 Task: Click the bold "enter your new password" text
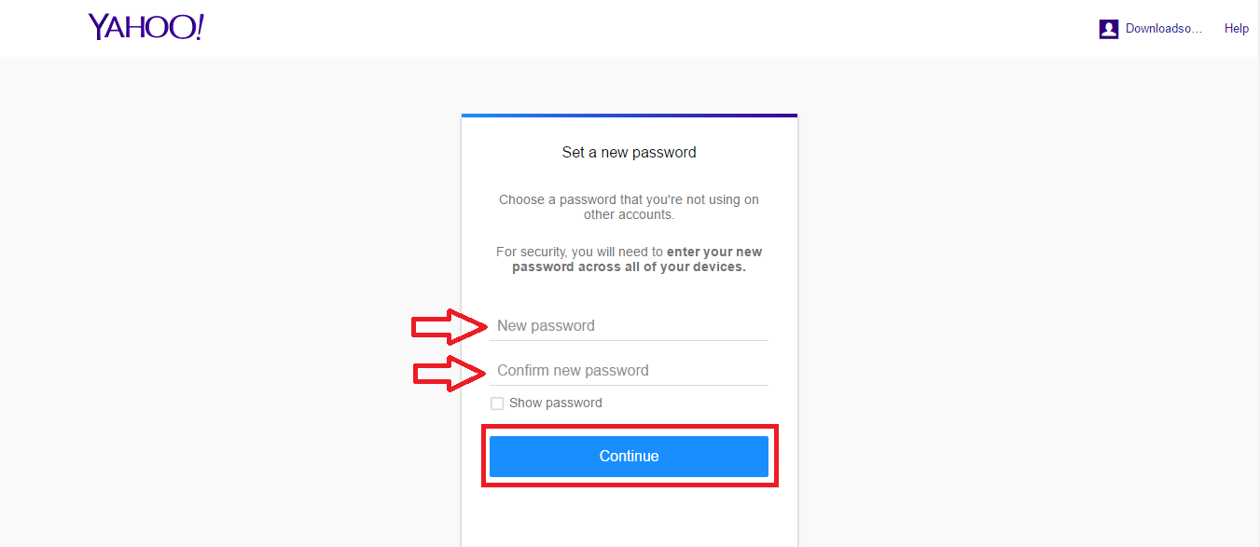(629, 259)
